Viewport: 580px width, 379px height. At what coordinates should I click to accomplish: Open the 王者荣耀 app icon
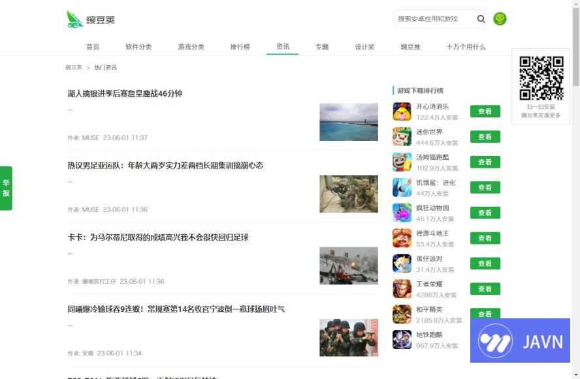[402, 289]
